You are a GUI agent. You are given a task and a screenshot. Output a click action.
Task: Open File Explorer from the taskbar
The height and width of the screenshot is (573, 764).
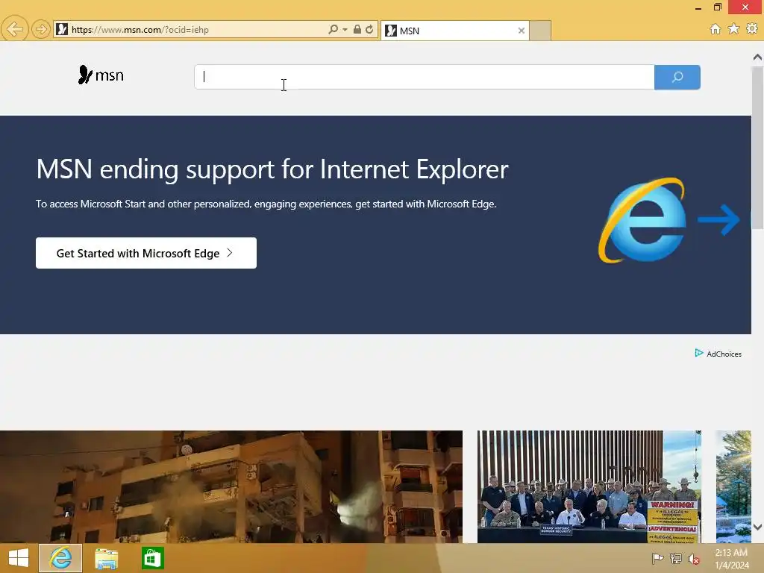click(106, 558)
